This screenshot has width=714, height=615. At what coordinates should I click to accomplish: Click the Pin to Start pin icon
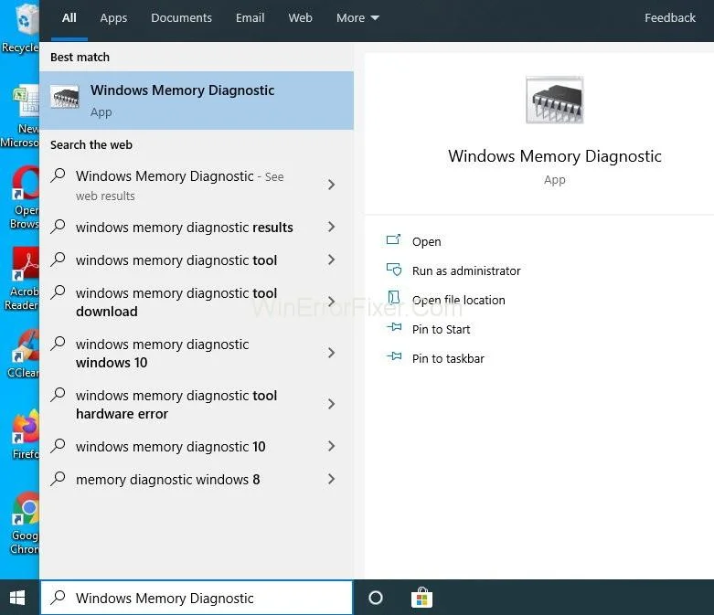tap(394, 327)
